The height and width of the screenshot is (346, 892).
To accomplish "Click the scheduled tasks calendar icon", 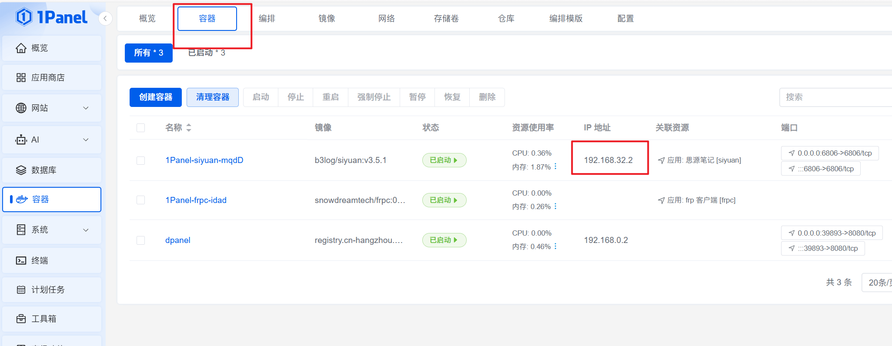I will [x=21, y=290].
